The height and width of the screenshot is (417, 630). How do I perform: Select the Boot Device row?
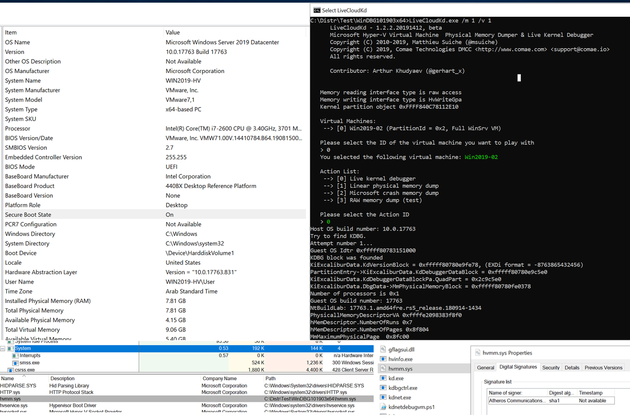pos(154,253)
